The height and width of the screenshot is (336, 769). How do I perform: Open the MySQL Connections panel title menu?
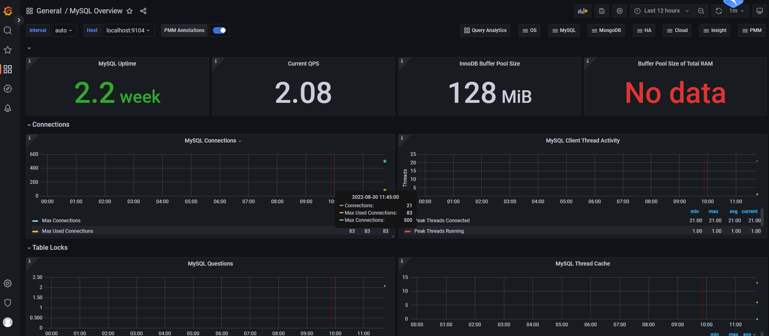coord(213,140)
